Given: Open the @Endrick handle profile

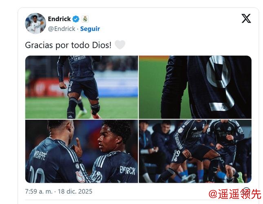Looking at the screenshot, I should pyautogui.click(x=62, y=29).
